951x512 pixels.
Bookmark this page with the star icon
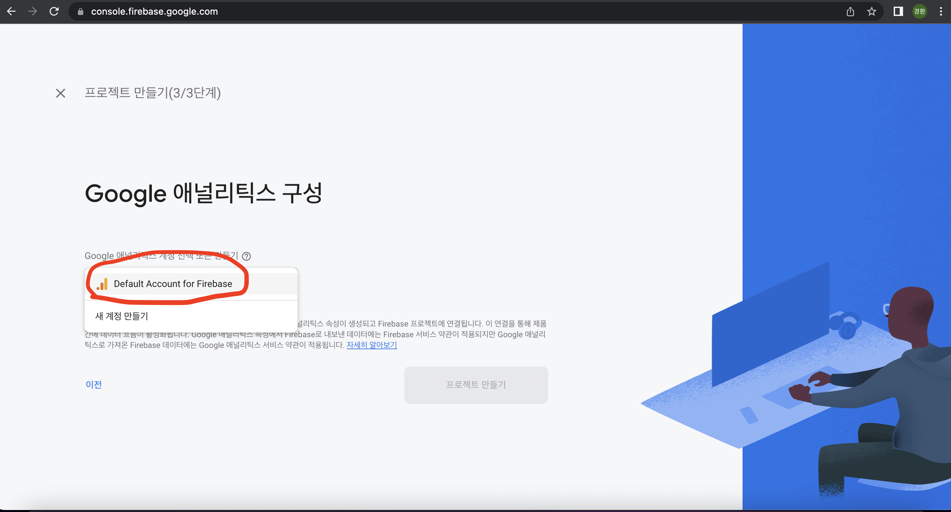pyautogui.click(x=871, y=12)
